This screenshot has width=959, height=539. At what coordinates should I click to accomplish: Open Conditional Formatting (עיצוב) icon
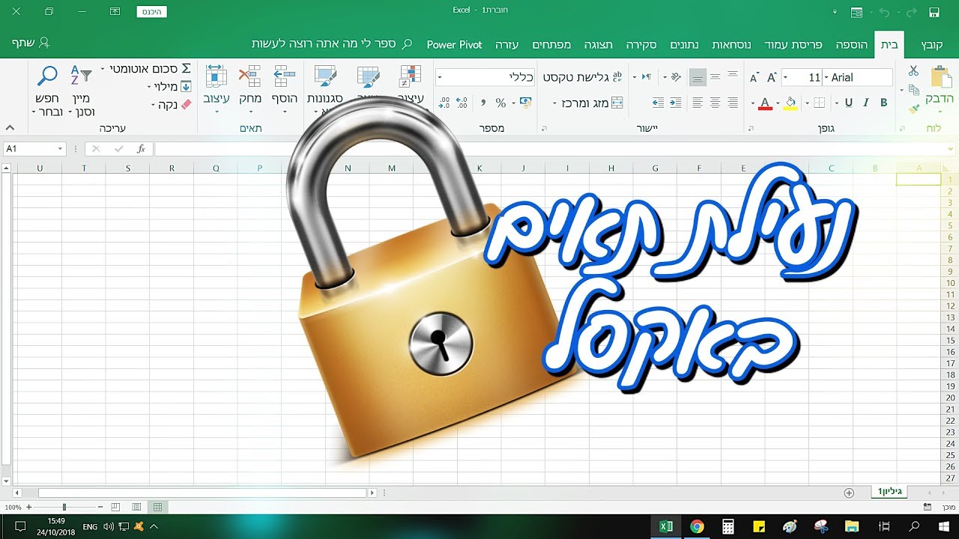coord(411,76)
